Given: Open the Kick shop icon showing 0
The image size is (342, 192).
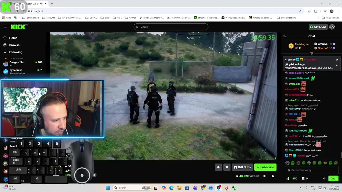Looking at the screenshot, I should 305,178.
